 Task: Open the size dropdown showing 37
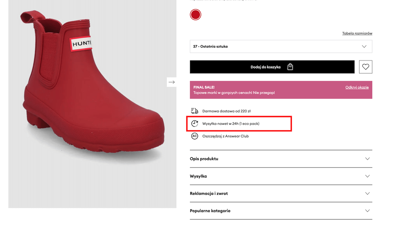[x=281, y=46]
